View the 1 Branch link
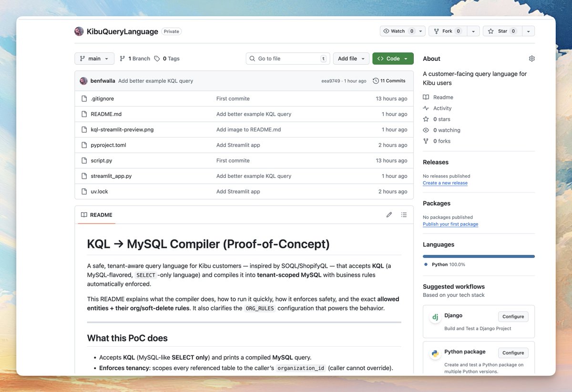572x392 pixels. 135,59
